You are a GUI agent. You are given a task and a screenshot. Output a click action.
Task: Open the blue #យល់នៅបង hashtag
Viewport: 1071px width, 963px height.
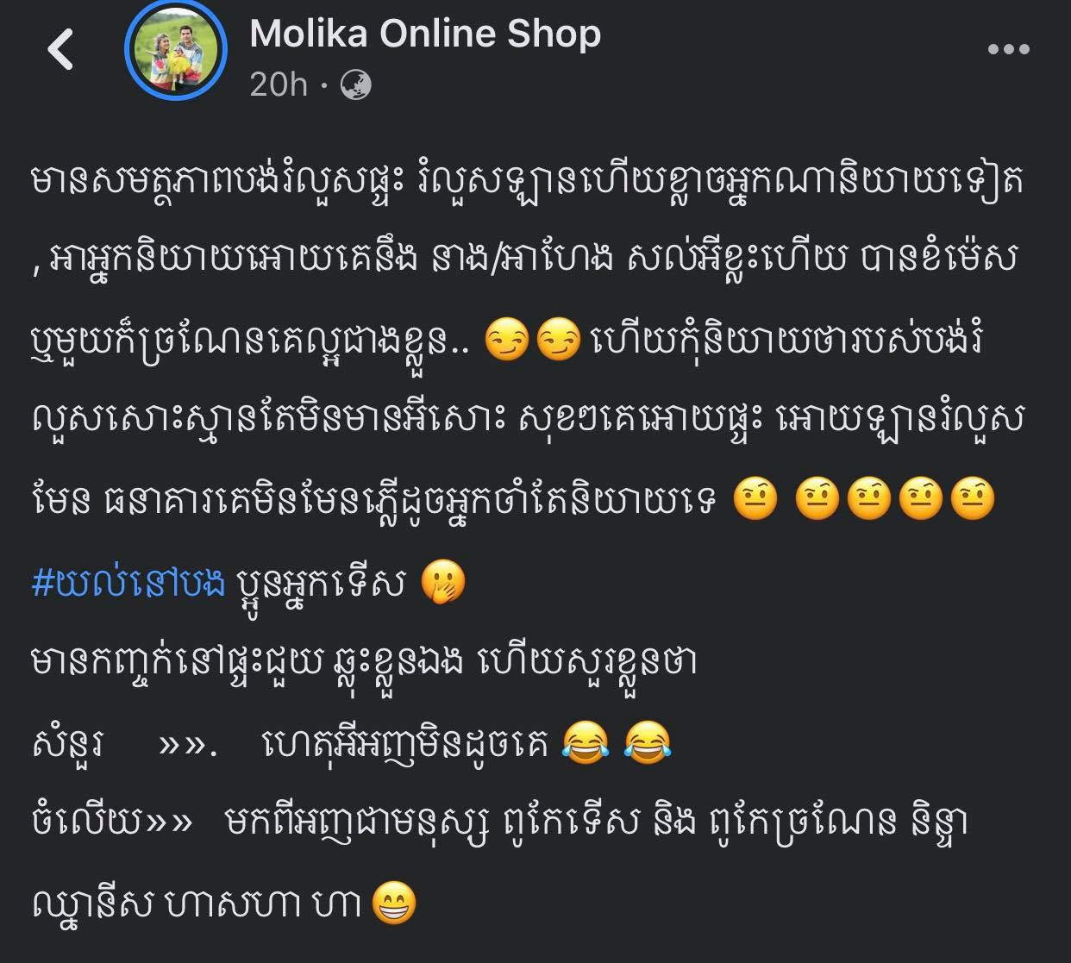pyautogui.click(x=128, y=584)
